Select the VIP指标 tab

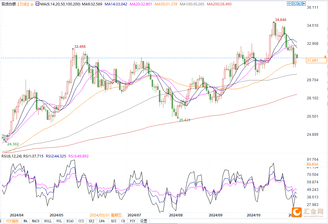(12, 221)
